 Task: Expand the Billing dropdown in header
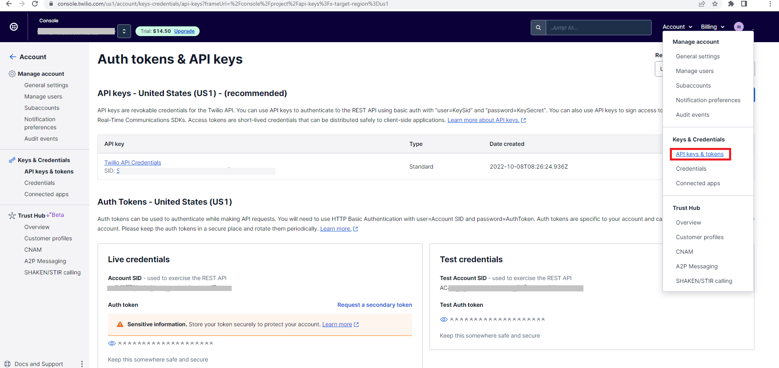click(x=713, y=27)
